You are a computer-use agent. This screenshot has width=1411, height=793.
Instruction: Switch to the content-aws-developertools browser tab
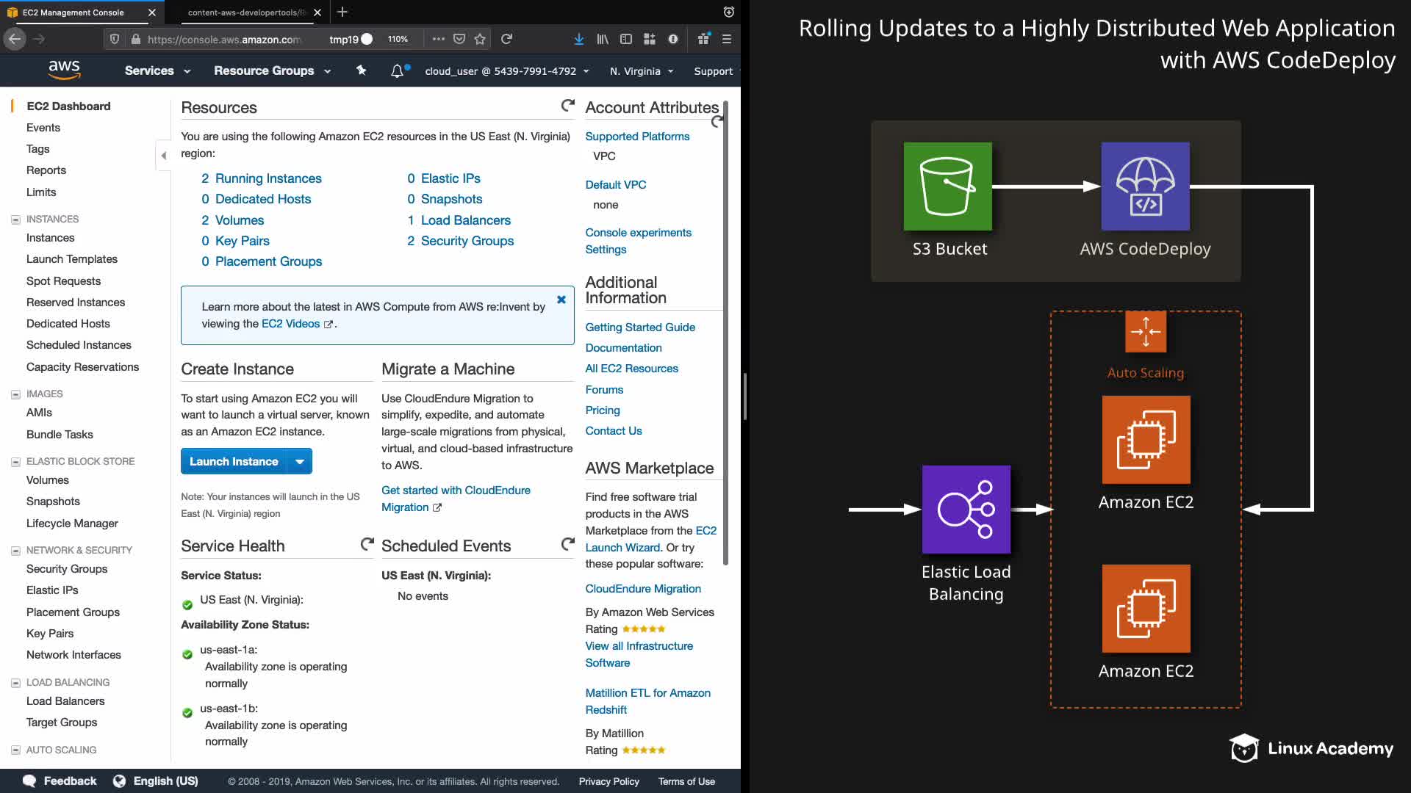245,12
